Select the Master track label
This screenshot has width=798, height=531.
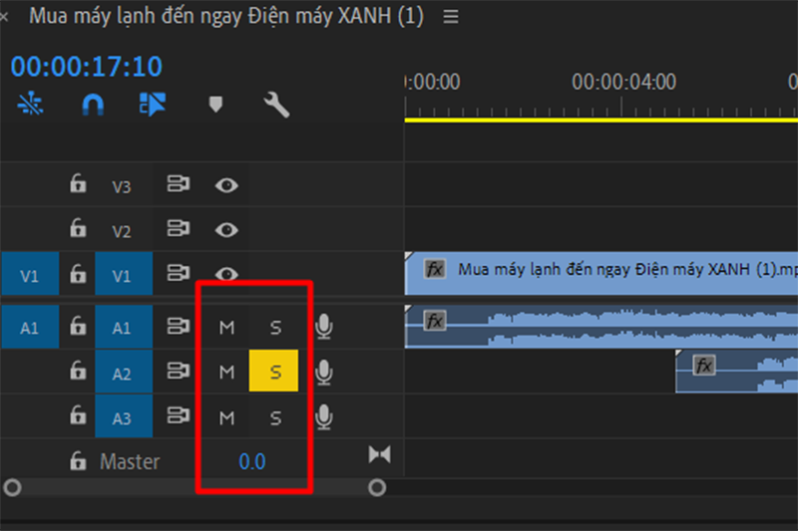pos(130,461)
